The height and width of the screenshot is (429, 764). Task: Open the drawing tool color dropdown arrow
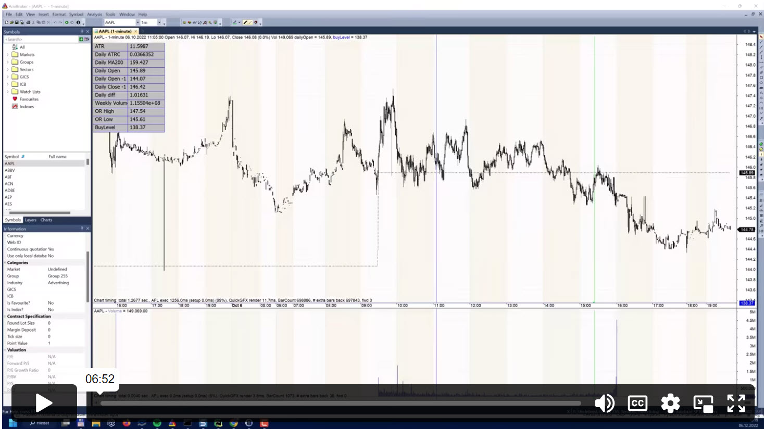coord(239,22)
